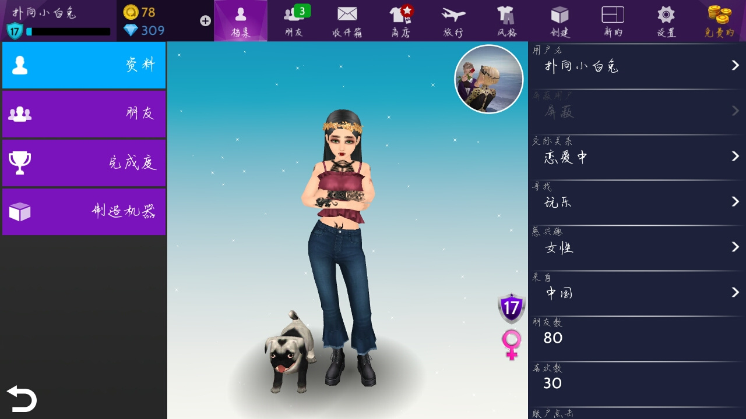Open the 设置 gear settings icon
Screen dimensions: 746x419
point(666,20)
